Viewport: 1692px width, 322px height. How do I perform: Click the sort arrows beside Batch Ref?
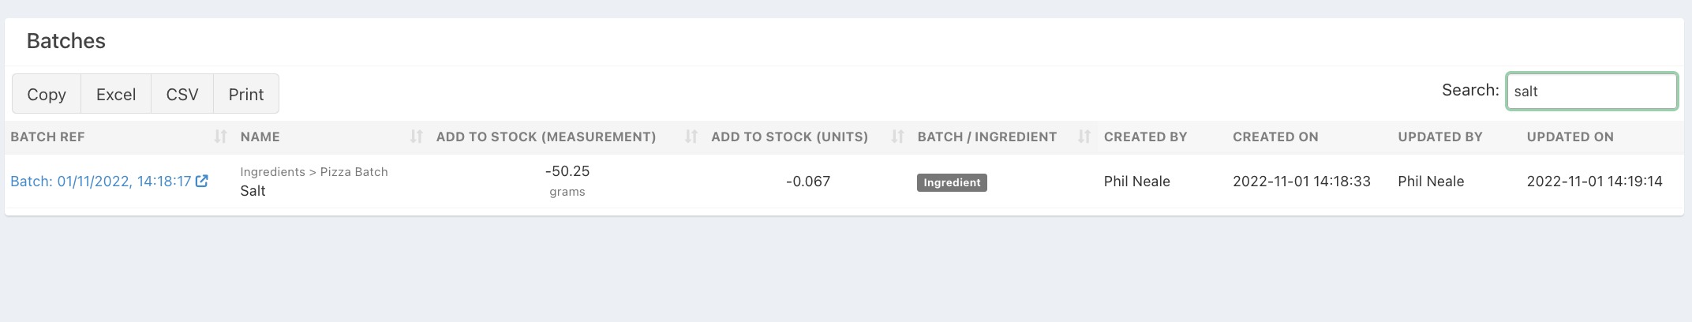pyautogui.click(x=220, y=137)
